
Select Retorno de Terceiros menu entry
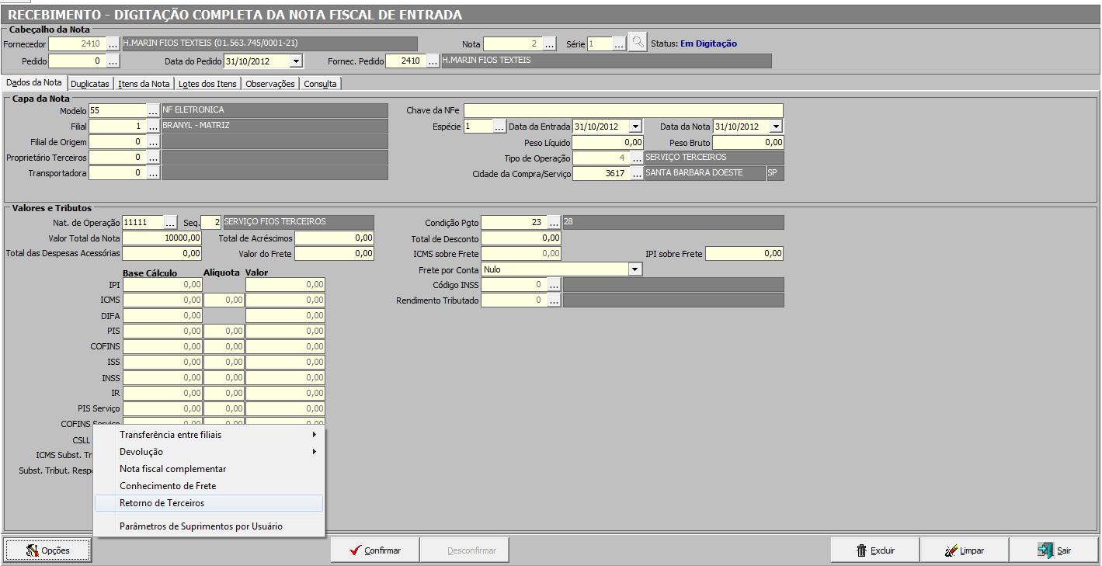point(162,503)
